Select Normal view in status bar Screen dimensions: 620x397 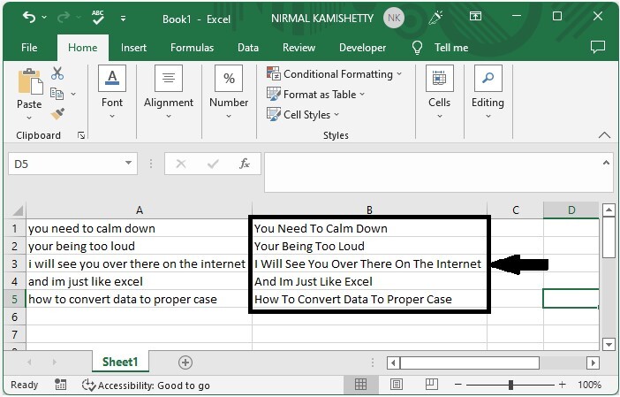[x=360, y=386]
